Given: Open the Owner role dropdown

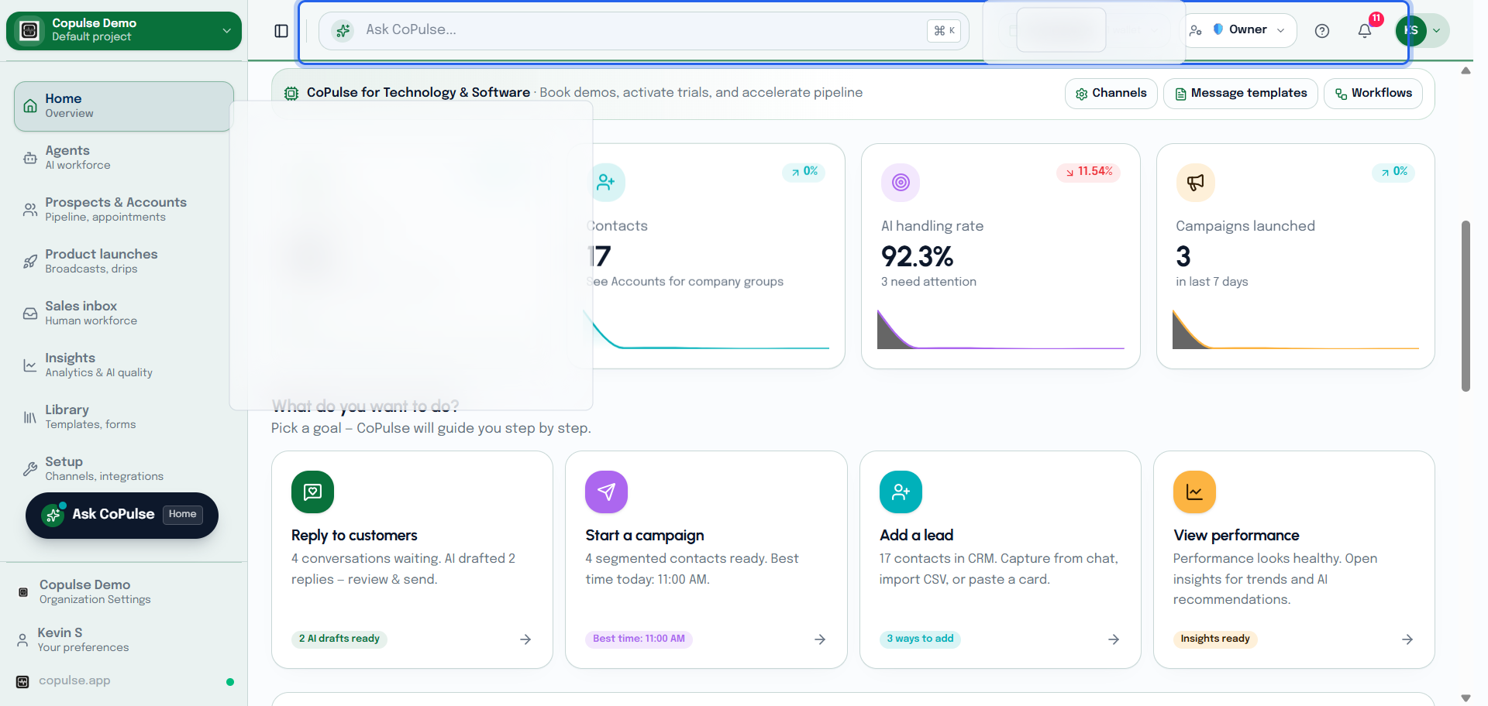Looking at the screenshot, I should click(x=1240, y=30).
